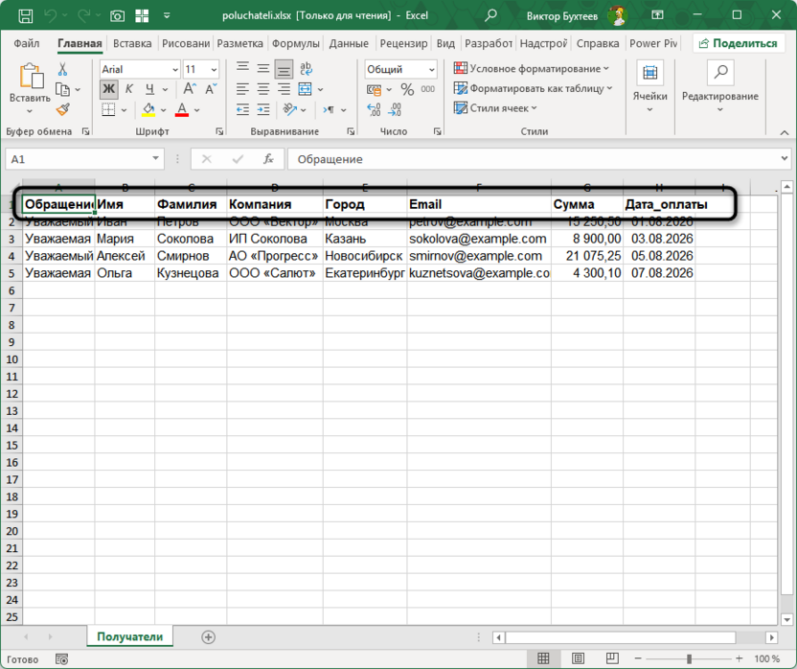Activate the Format Painter brush icon

[62, 109]
